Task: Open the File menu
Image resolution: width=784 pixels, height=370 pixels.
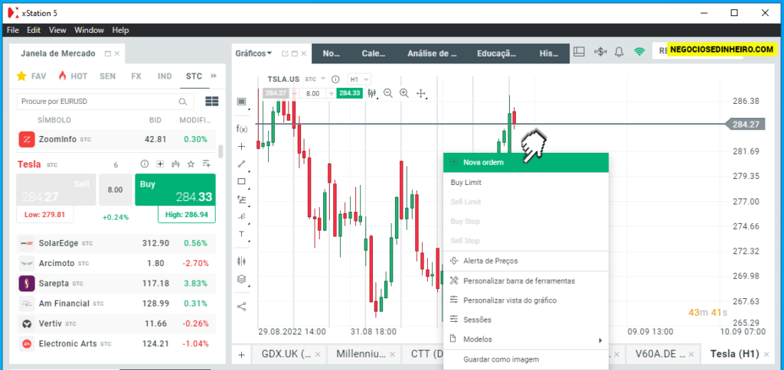Action: coord(13,30)
